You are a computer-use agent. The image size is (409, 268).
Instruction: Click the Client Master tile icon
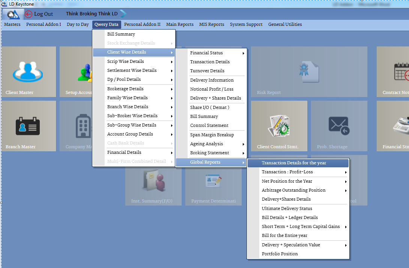click(28, 70)
